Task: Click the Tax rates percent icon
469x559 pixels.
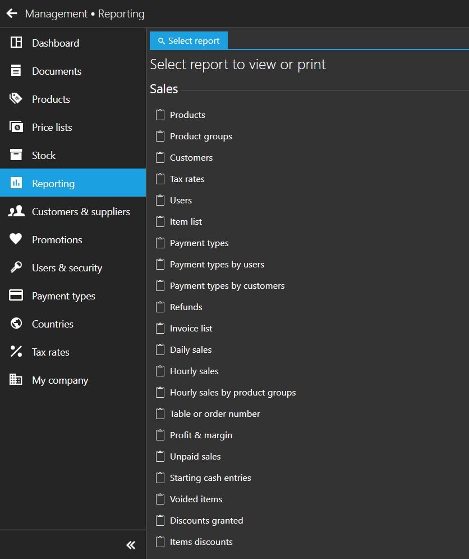Action: (16, 352)
